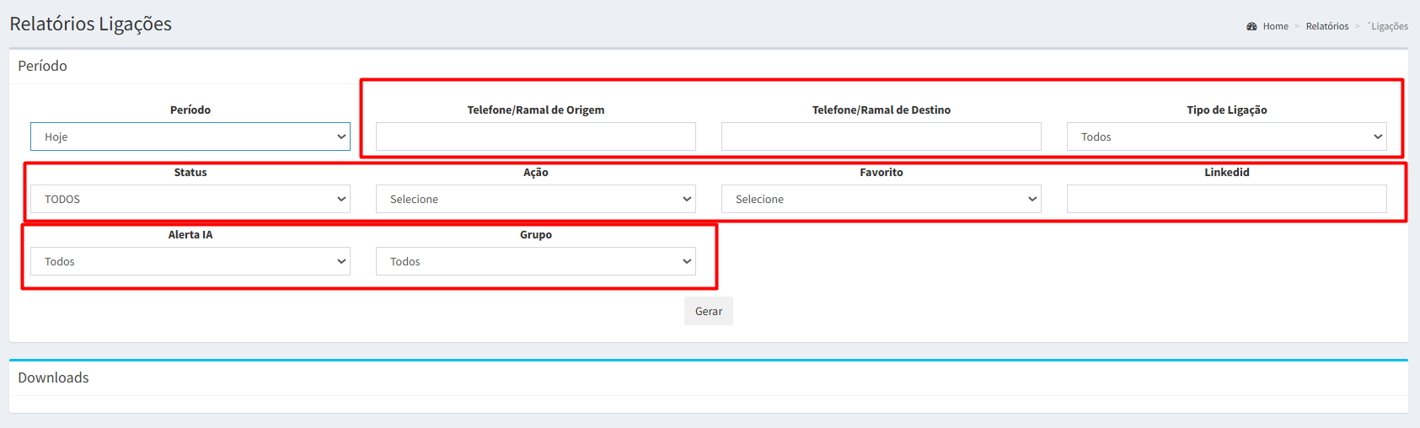Open the Relatórios breadcrumb link
Image resolution: width=1420 pixels, height=428 pixels.
point(1326,26)
